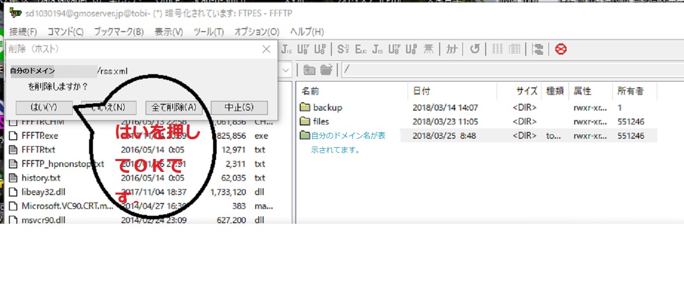Open オプション(O) menu
This screenshot has width=684, height=282.
(x=257, y=32)
